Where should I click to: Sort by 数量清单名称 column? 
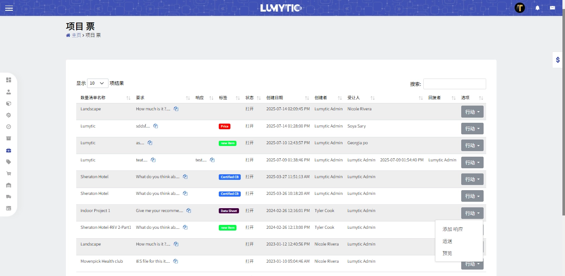128,98
